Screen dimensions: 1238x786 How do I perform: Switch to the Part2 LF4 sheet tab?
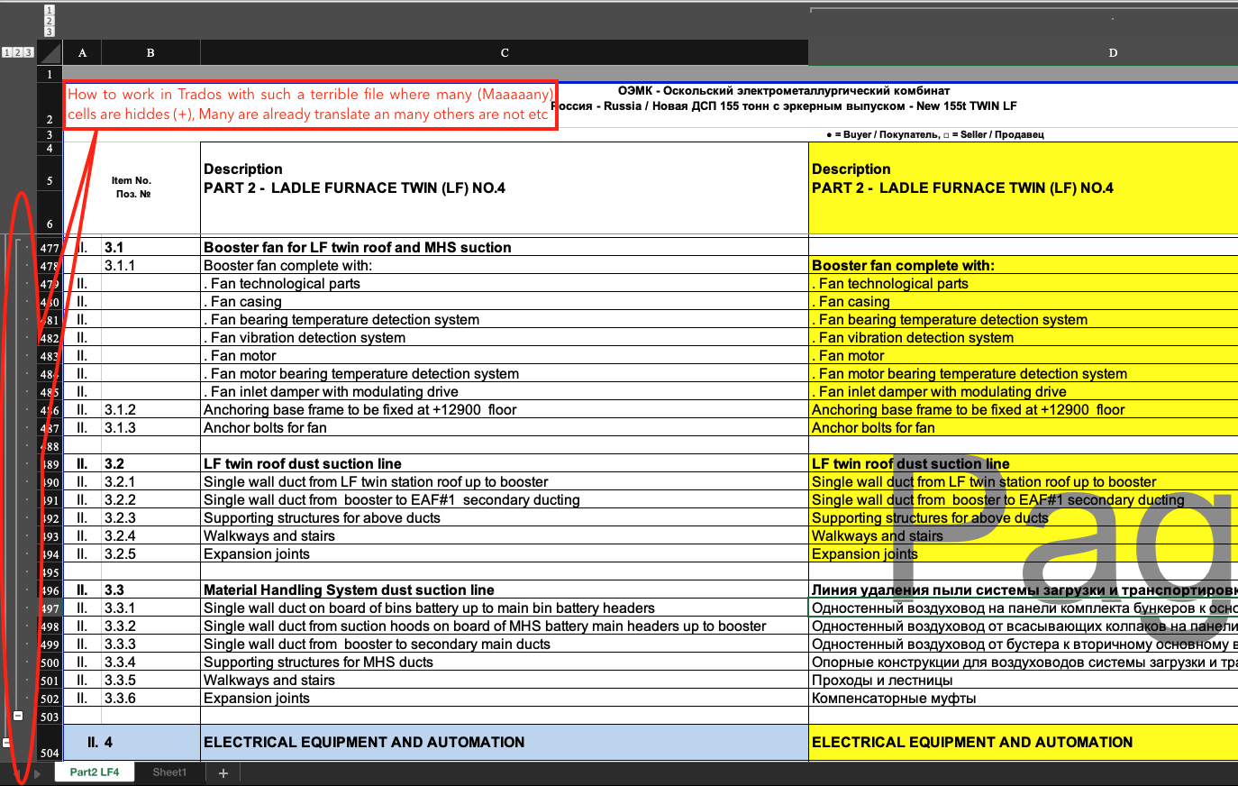[95, 772]
